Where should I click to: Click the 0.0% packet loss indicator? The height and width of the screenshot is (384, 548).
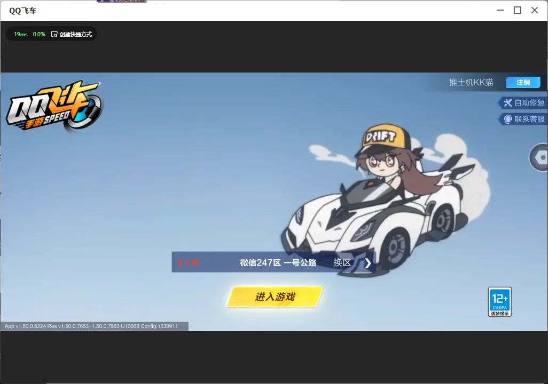[x=39, y=34]
